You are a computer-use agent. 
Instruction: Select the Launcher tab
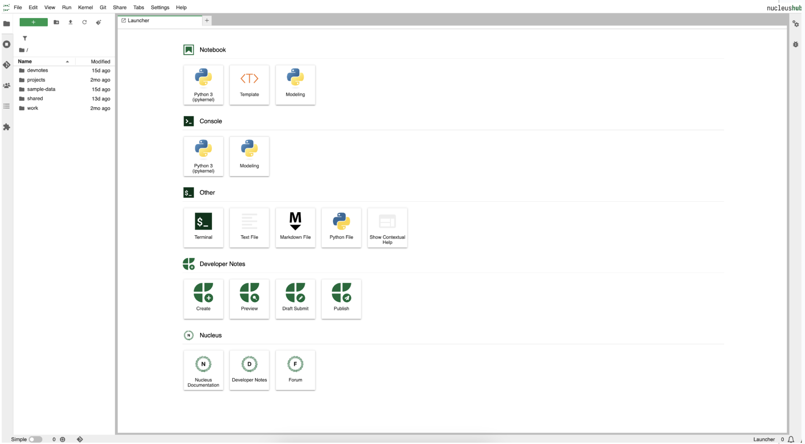(x=160, y=20)
